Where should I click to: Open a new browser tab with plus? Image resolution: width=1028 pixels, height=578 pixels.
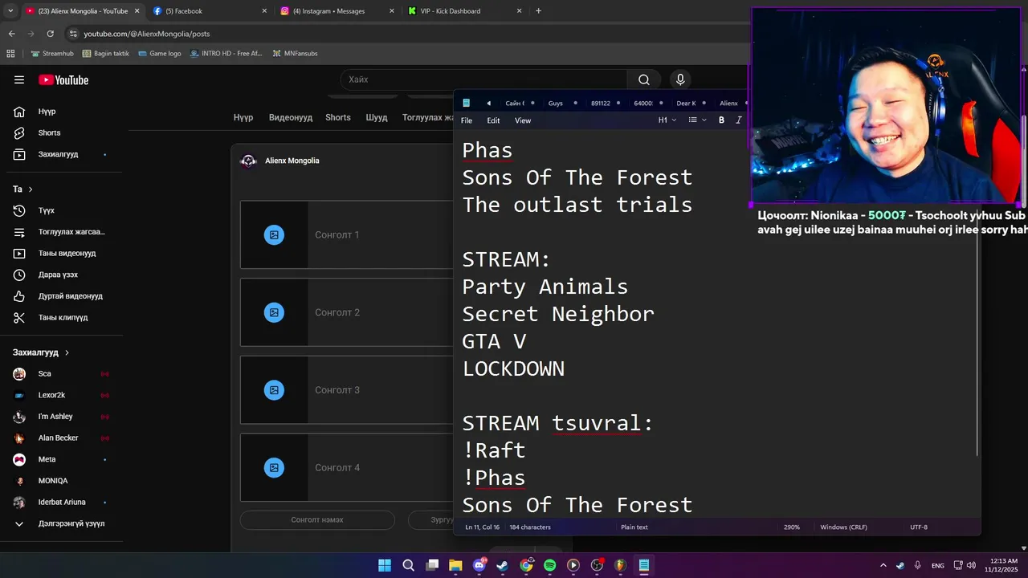(538, 11)
